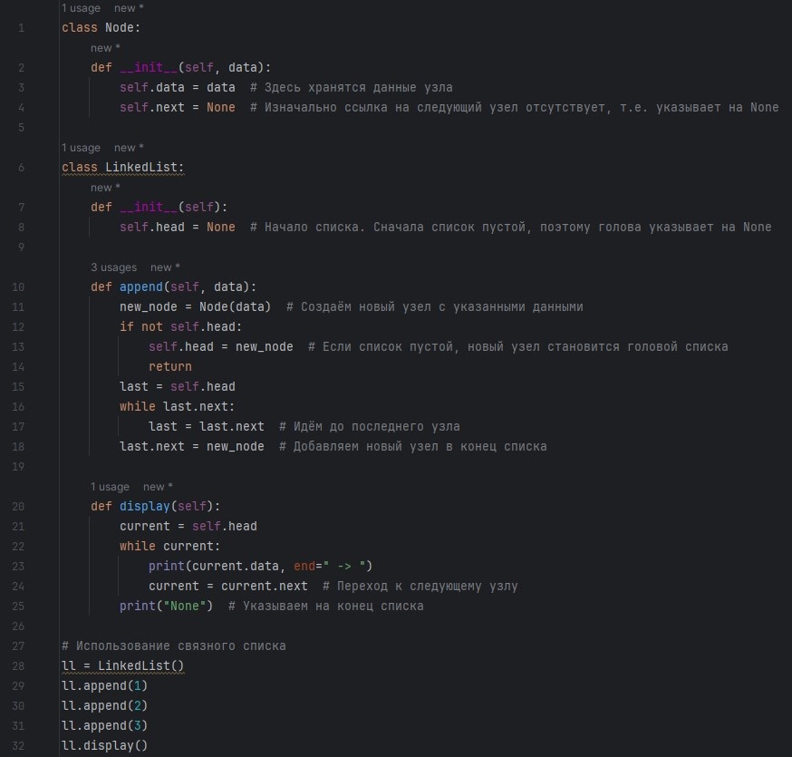
Task: Click 'current = self.head' on line 21
Action: pos(188,527)
